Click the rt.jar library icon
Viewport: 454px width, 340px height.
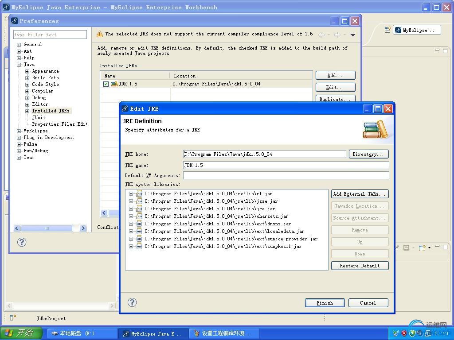(x=139, y=193)
